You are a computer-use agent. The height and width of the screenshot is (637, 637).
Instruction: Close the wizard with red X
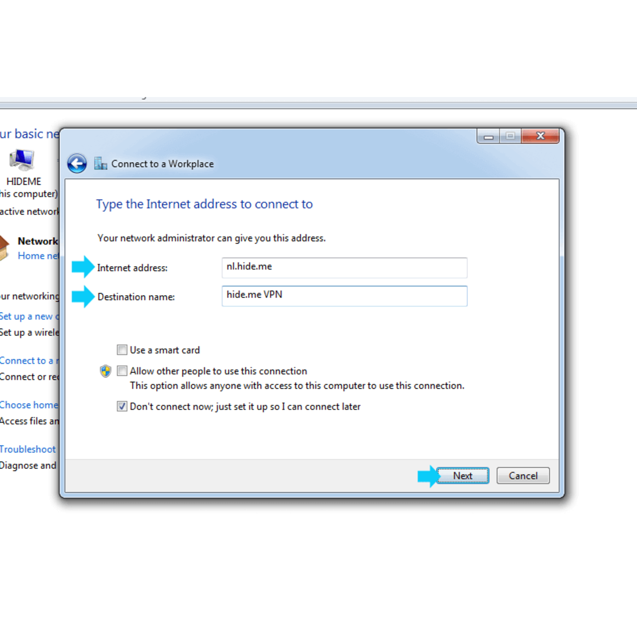(x=540, y=136)
